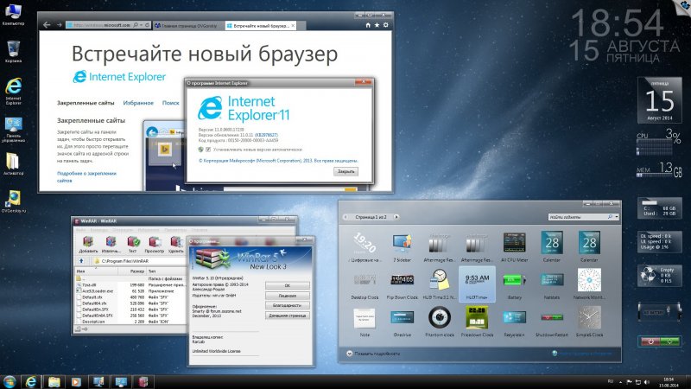Click the Благодарности button
The width and height of the screenshot is (691, 389).
(x=288, y=305)
